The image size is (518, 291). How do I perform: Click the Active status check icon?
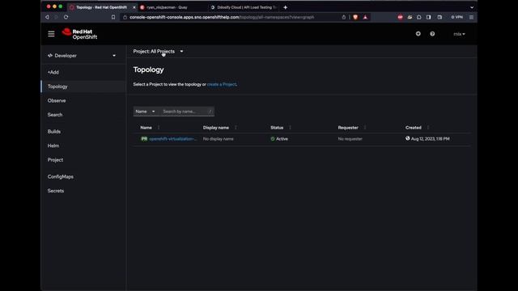(x=273, y=139)
